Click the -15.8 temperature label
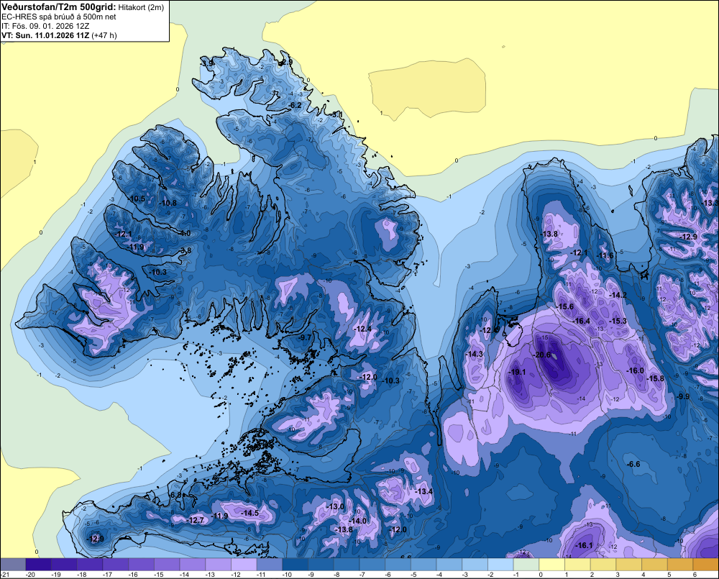The width and height of the screenshot is (719, 579). tap(655, 378)
